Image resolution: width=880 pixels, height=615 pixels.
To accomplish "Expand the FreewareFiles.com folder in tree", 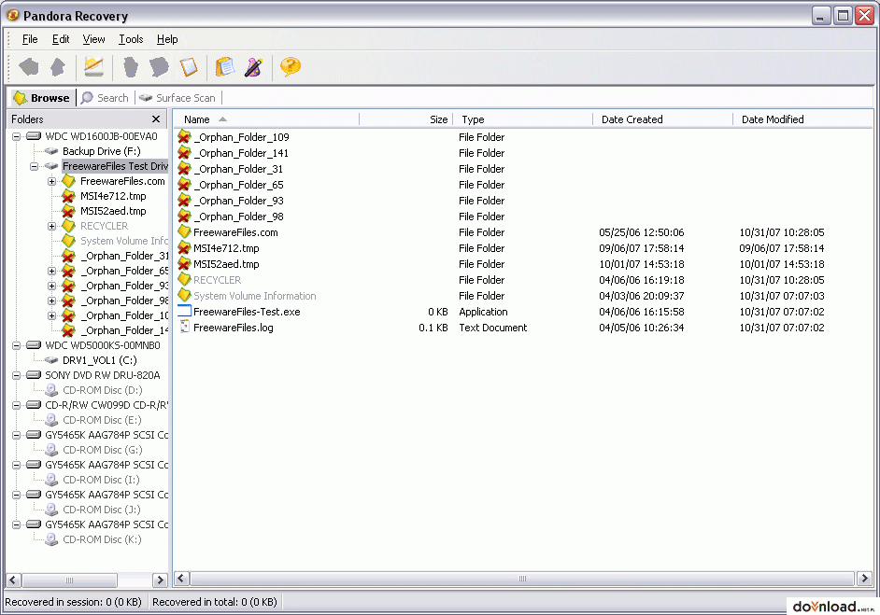I will point(51,182).
